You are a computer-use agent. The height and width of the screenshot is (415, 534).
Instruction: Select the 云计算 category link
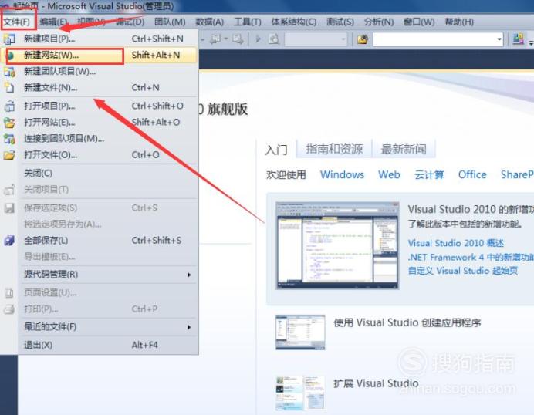click(430, 174)
